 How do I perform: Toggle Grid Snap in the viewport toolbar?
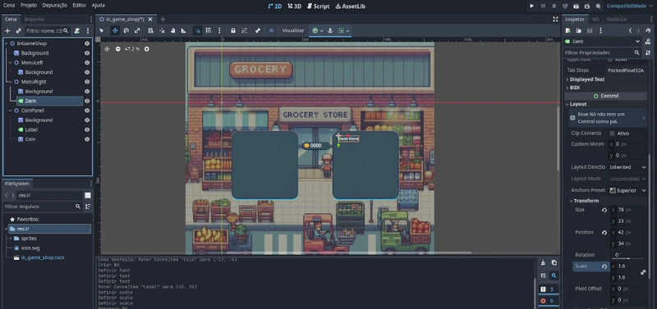click(x=208, y=30)
